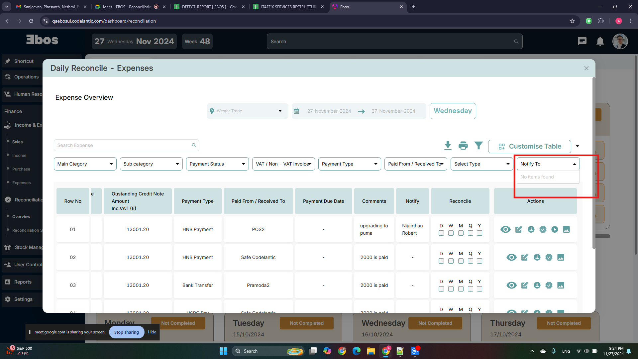Open the user profile avatar

point(620,42)
